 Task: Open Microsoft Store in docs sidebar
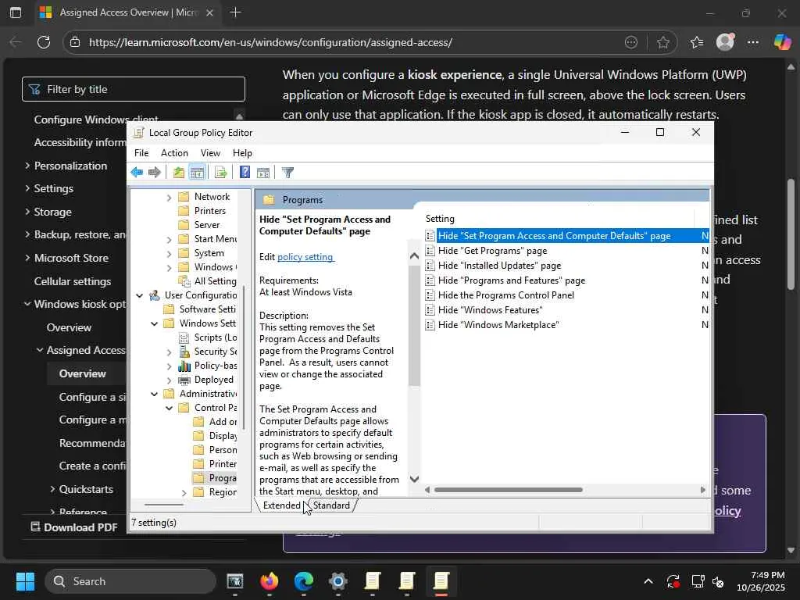[x=71, y=258]
